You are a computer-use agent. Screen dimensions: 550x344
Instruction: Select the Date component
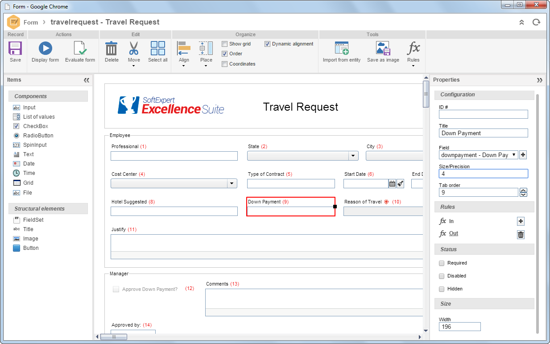(29, 164)
